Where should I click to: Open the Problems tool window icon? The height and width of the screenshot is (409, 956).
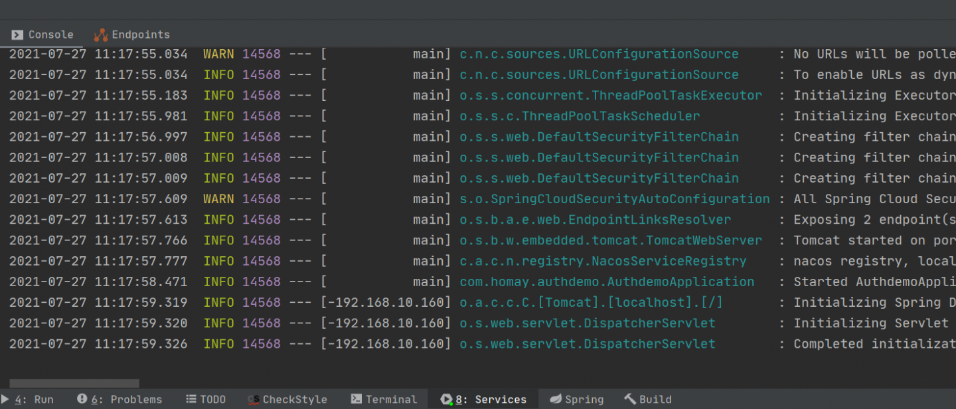click(82, 399)
